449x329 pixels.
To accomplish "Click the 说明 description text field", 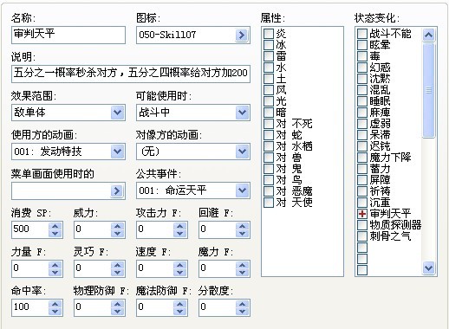I will tap(131, 74).
